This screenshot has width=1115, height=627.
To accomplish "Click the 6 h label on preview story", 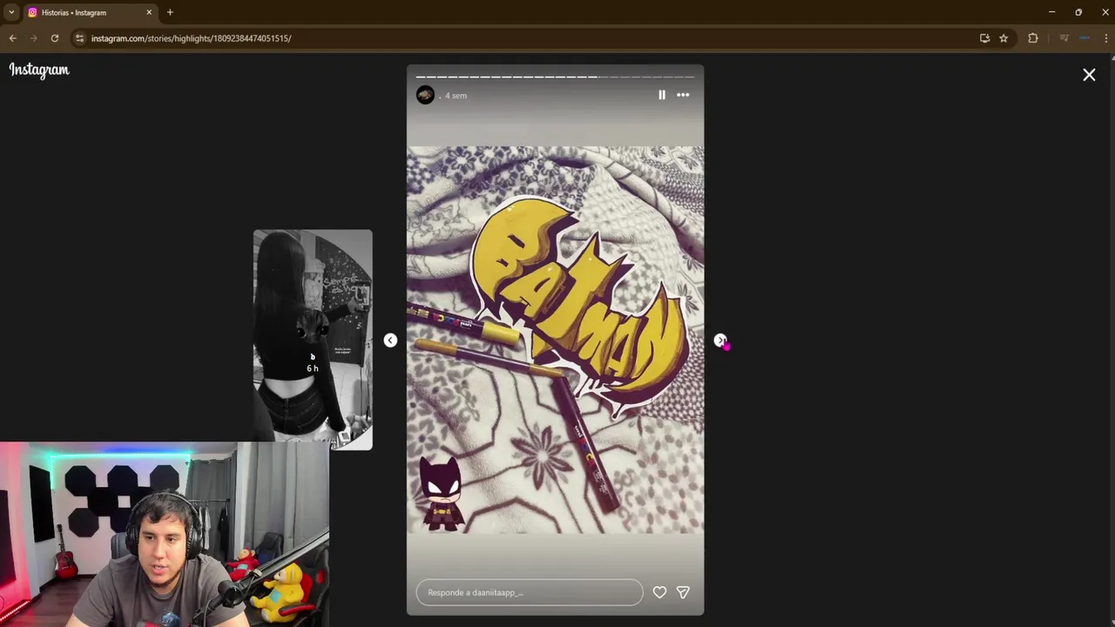I will coord(313,368).
